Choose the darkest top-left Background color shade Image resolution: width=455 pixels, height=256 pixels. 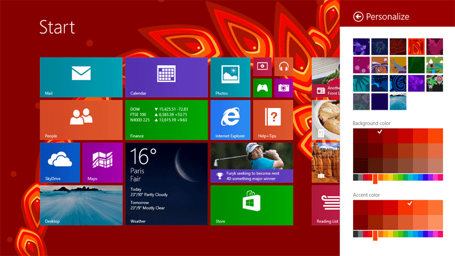(361, 136)
